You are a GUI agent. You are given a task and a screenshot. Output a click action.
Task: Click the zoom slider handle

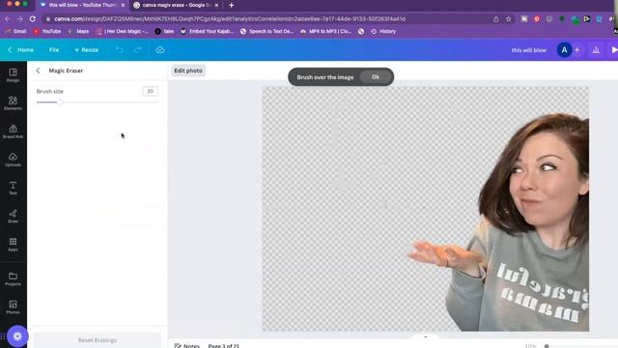click(x=547, y=346)
